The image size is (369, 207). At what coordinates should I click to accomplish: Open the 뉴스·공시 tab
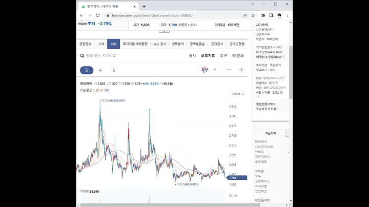pyautogui.click(x=159, y=44)
